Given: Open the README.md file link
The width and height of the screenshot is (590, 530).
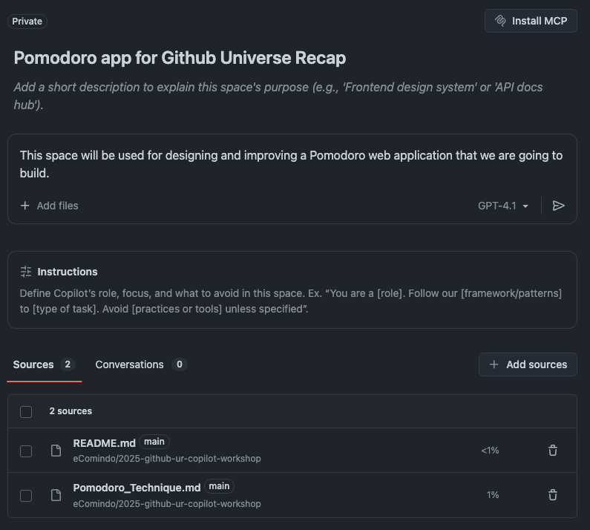Looking at the screenshot, I should (x=104, y=443).
